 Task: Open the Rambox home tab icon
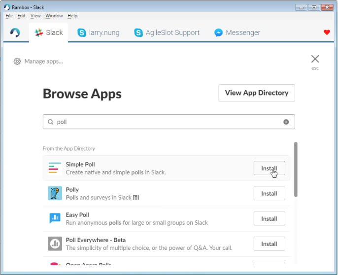point(15,32)
